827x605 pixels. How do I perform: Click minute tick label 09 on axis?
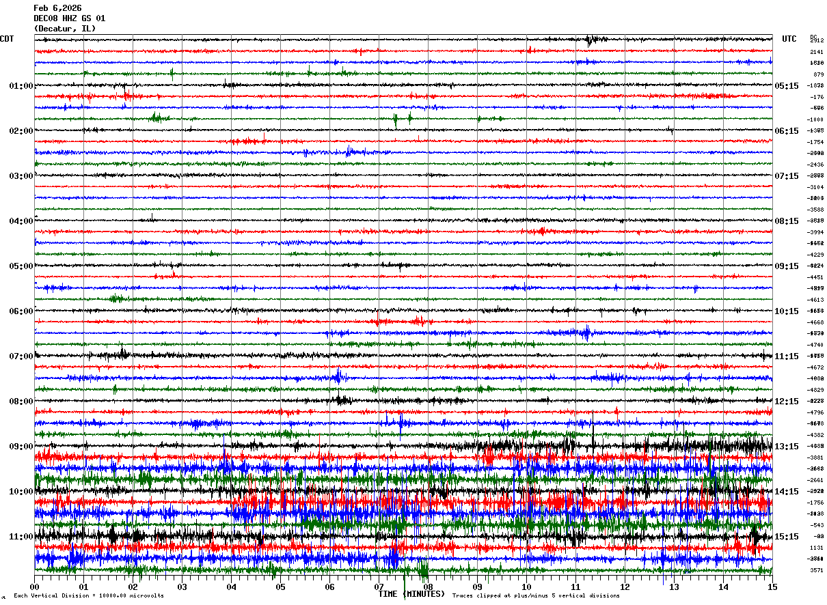pos(477,587)
